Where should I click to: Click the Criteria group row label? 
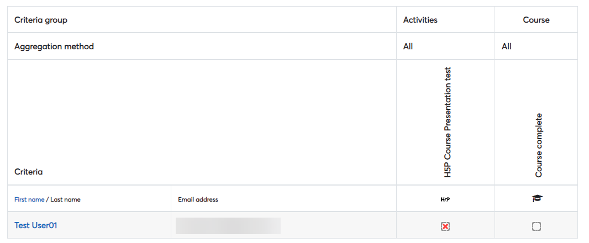[41, 20]
